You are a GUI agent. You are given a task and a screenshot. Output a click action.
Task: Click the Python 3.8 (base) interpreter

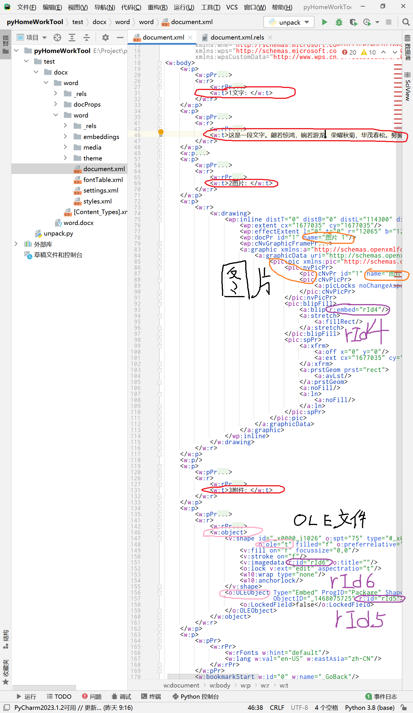pyautogui.click(x=370, y=708)
